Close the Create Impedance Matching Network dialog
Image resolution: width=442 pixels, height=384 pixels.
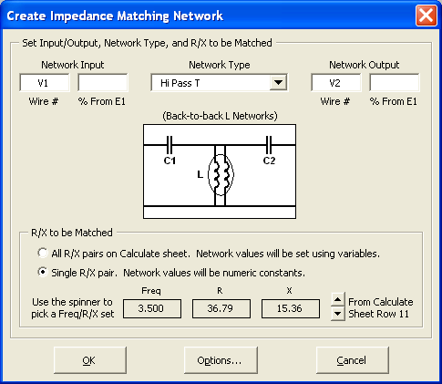(x=427, y=16)
